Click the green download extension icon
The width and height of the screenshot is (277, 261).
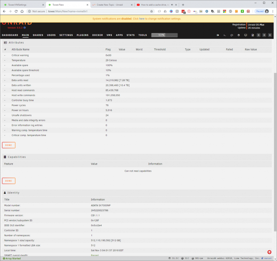click(242, 11)
